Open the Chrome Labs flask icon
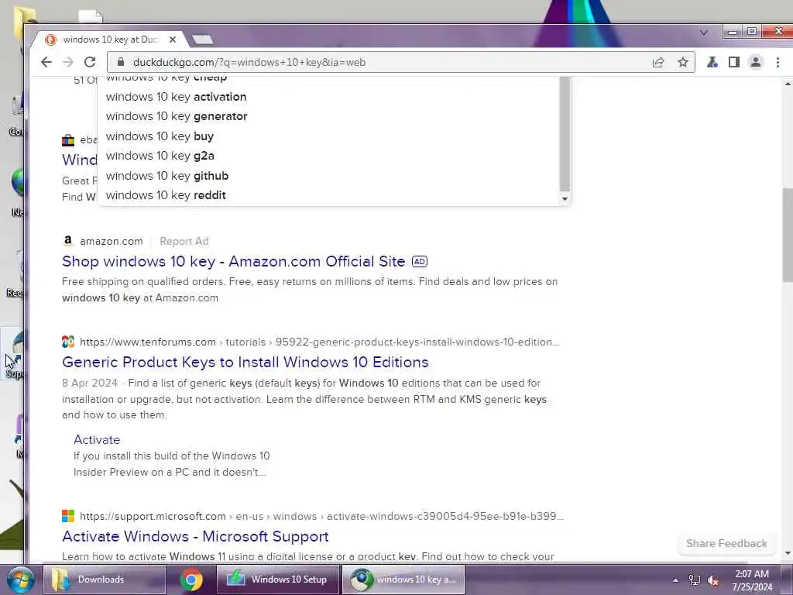Screen dimensions: 793x595 712,62
